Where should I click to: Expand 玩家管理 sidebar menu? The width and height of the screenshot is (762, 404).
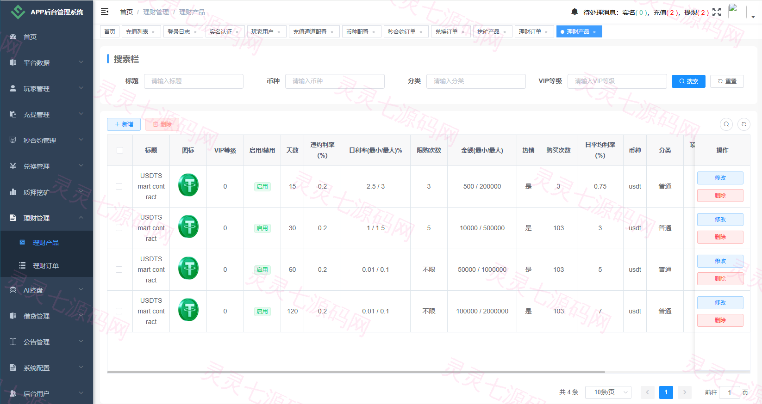point(46,88)
